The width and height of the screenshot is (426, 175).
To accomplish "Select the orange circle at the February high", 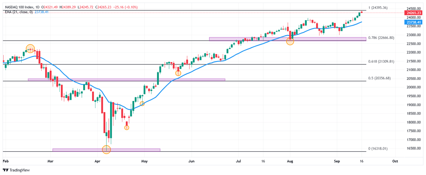I will point(30,49).
